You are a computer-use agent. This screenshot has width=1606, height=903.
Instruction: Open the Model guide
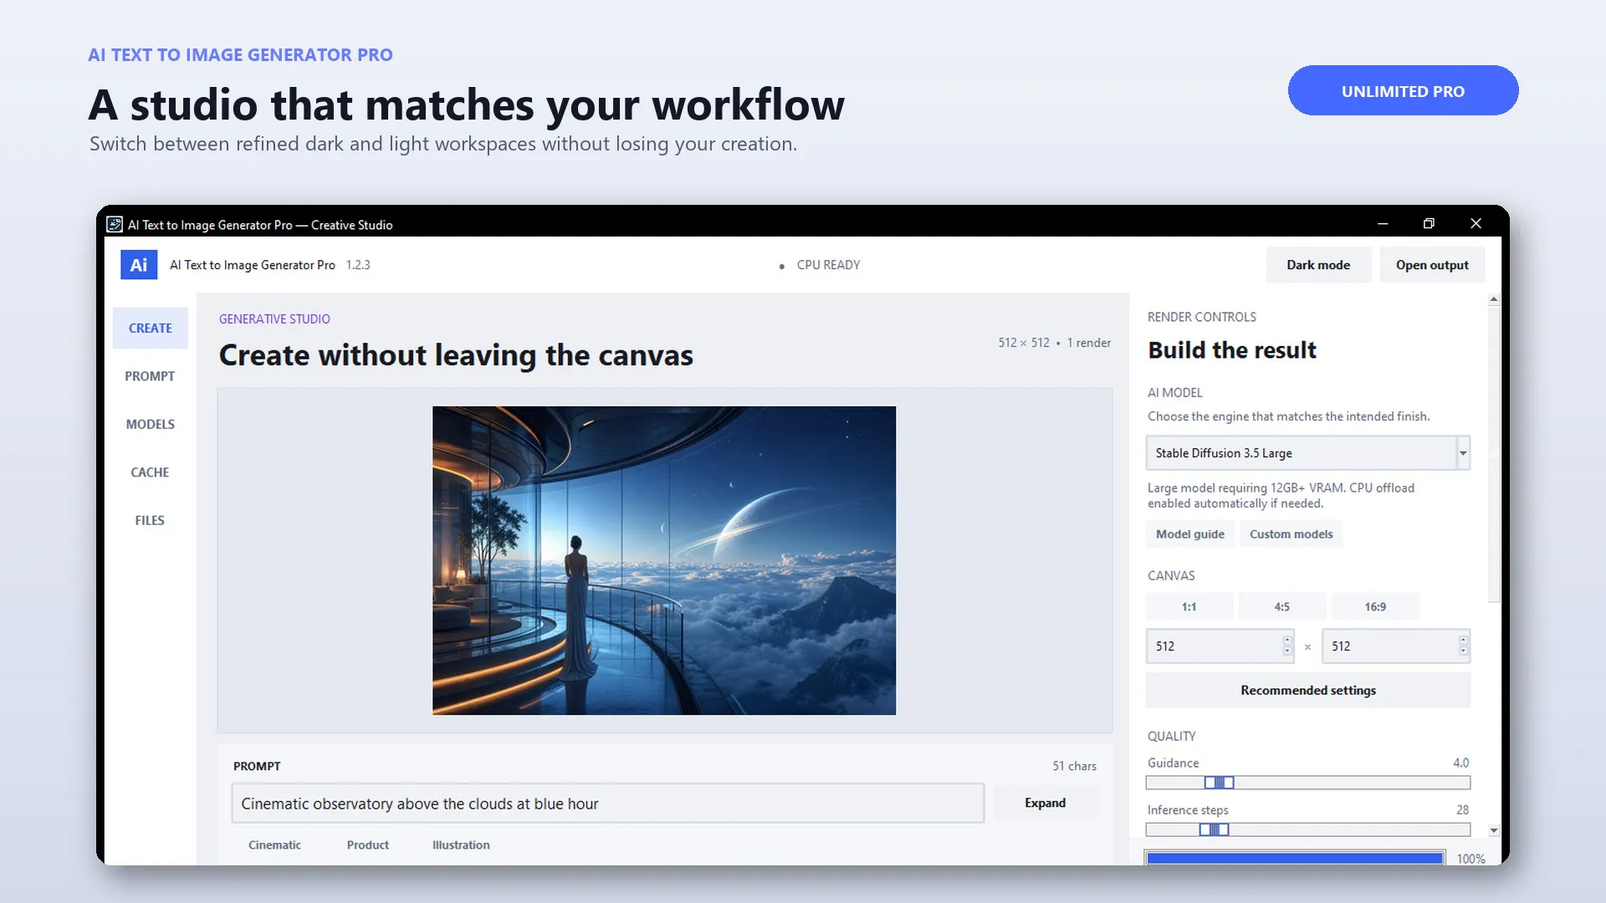pos(1189,534)
